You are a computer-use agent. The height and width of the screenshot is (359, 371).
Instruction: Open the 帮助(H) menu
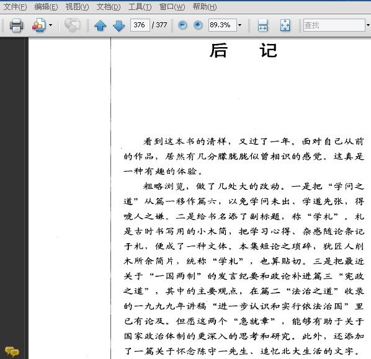point(205,7)
